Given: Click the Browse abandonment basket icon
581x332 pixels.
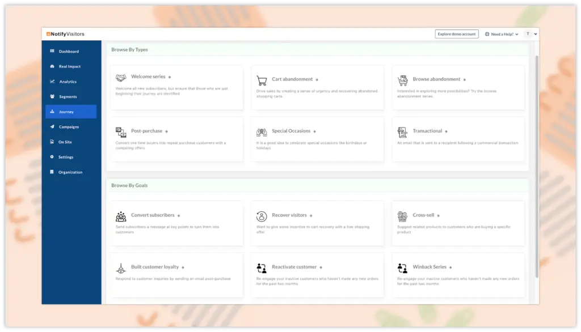Looking at the screenshot, I should pyautogui.click(x=402, y=80).
